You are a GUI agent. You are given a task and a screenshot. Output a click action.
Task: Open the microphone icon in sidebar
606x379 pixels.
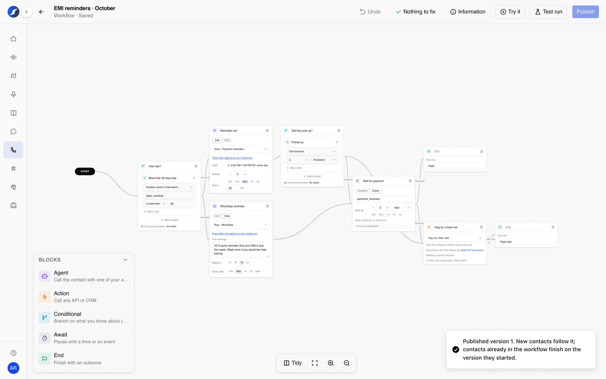point(13,94)
